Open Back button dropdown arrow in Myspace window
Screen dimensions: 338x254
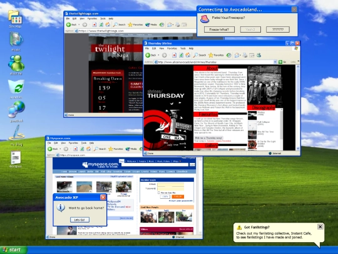point(60,149)
